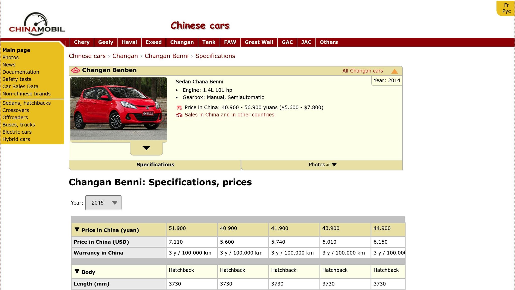Viewport: 515px width, 290px height.
Task: Open Non-chinese brands link
Action: click(x=26, y=94)
